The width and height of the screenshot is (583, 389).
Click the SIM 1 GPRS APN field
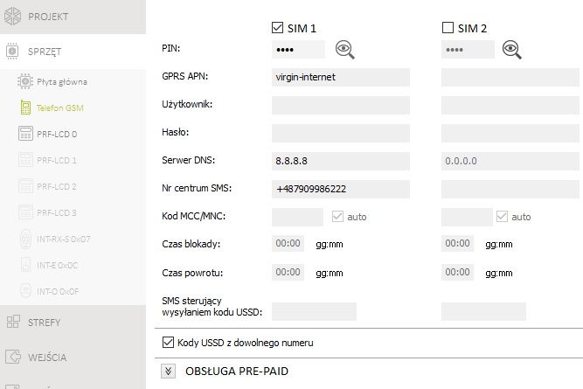[341, 77]
